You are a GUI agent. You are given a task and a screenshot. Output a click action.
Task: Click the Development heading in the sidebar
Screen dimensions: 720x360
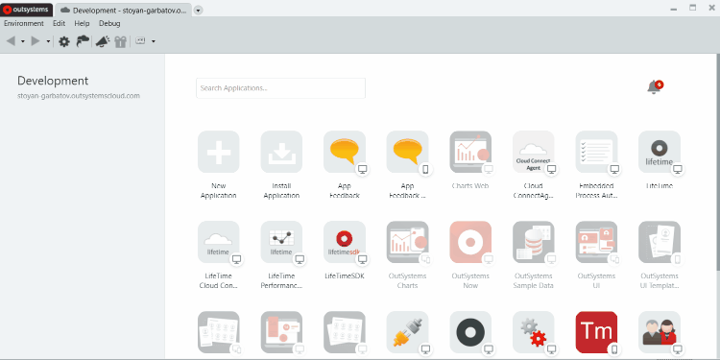(53, 81)
